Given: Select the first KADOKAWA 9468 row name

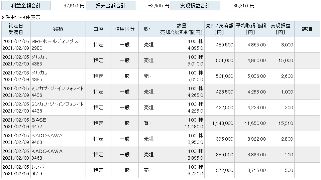Looking at the screenshot, I should pyautogui.click(x=47, y=139).
